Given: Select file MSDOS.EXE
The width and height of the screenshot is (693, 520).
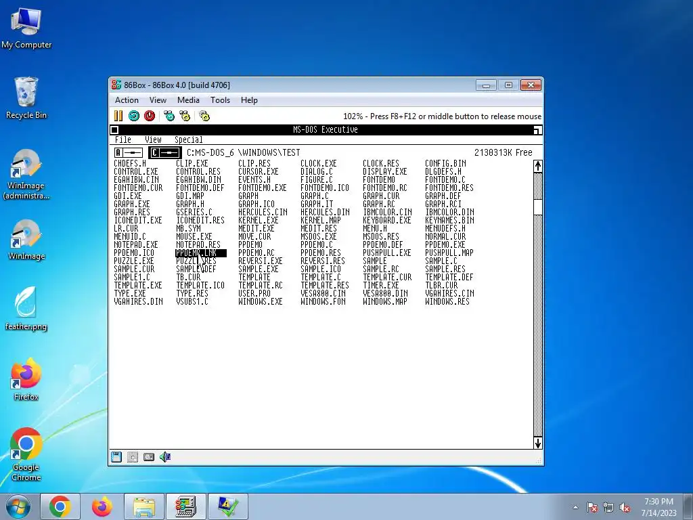Looking at the screenshot, I should (x=319, y=236).
